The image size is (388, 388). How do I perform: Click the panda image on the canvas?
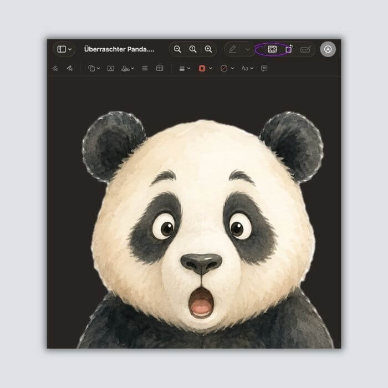pyautogui.click(x=202, y=229)
